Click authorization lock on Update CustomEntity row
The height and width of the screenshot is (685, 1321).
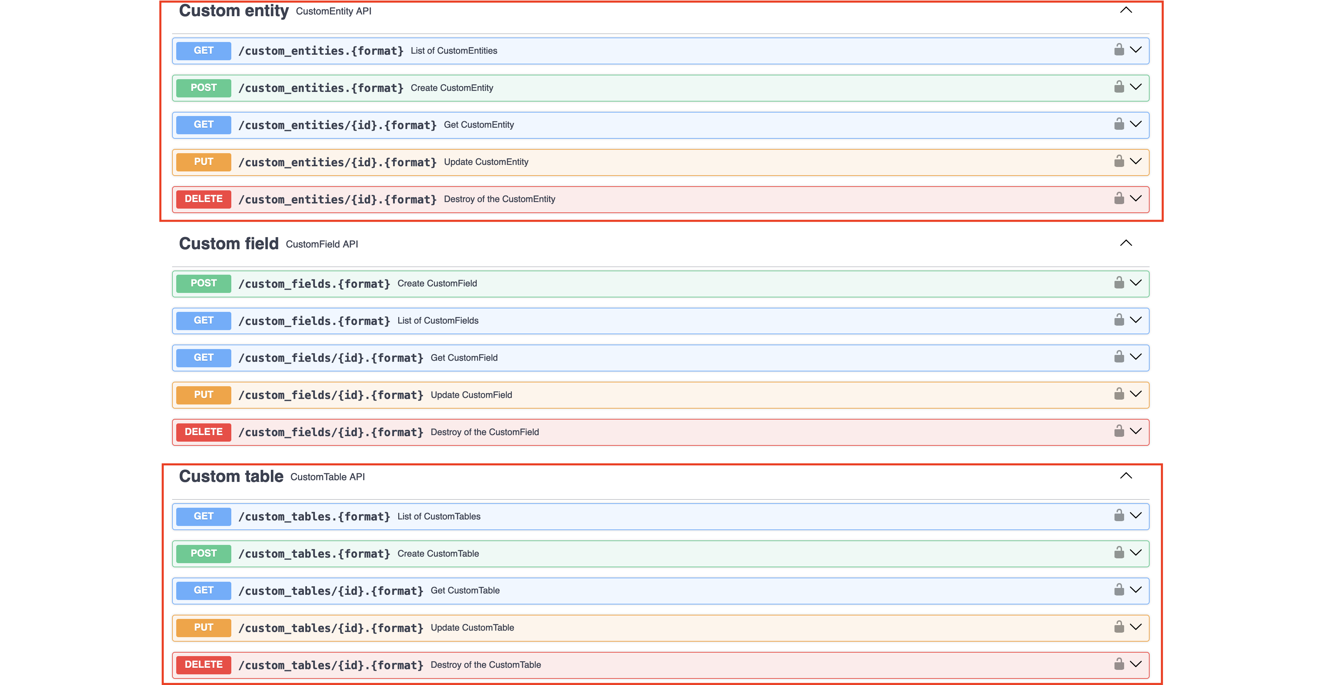coord(1119,161)
